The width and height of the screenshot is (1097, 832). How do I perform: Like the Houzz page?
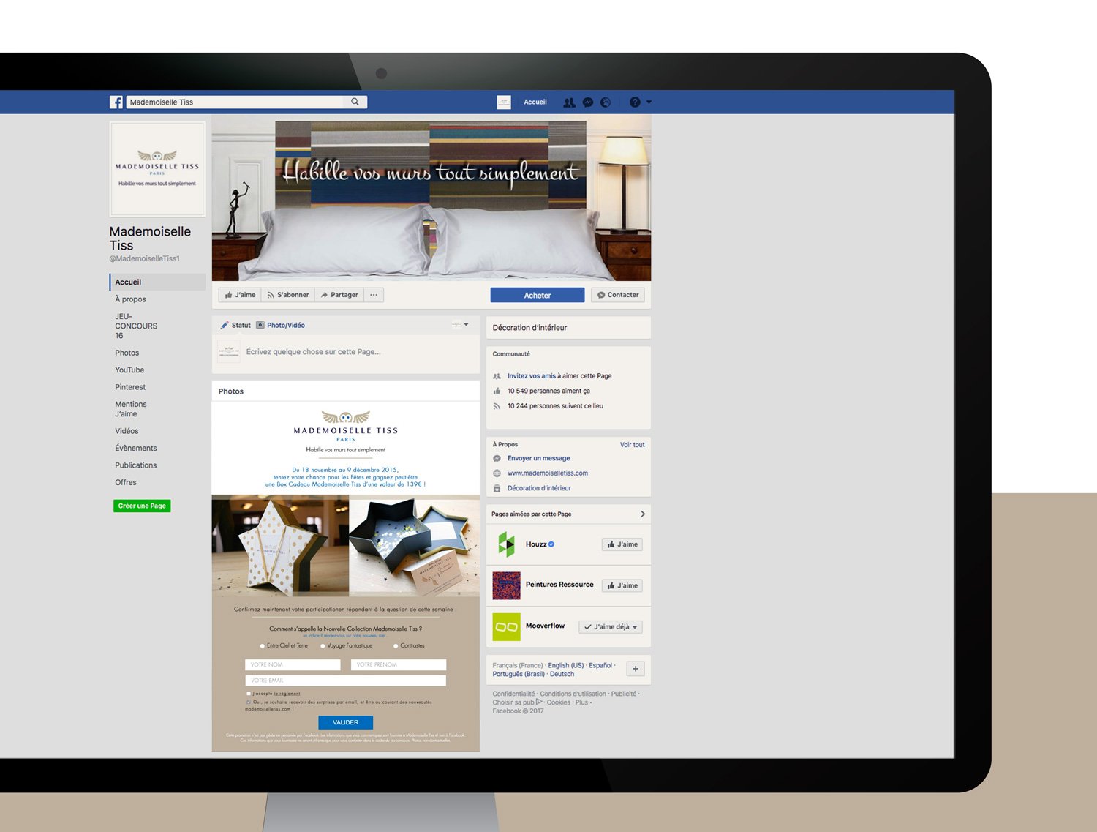point(622,544)
